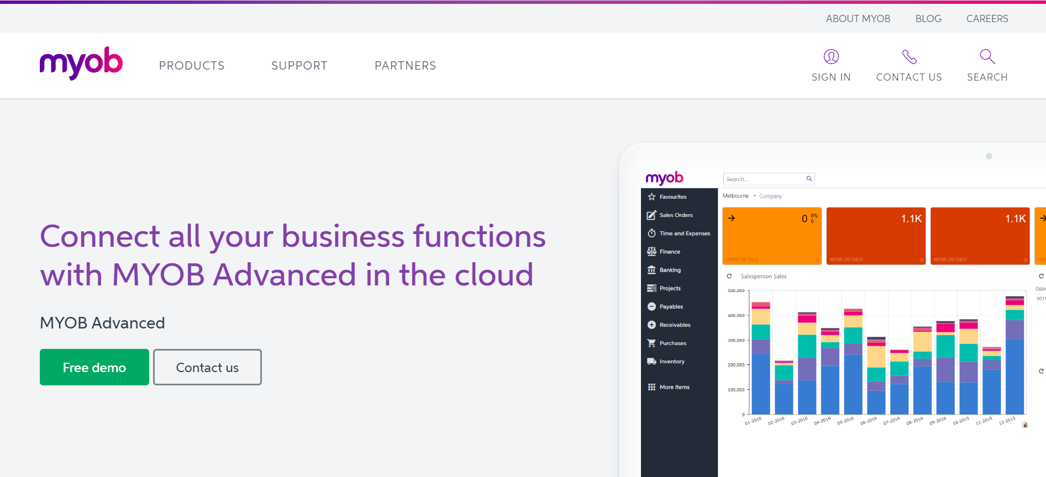Click the Time and Expenses stopwatch icon
The height and width of the screenshot is (477, 1046).
pos(651,234)
